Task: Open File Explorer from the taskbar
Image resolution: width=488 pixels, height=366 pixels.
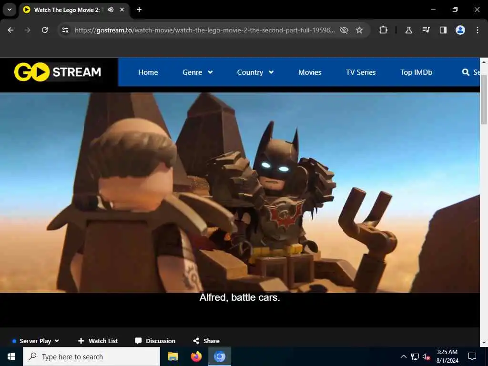Action: 173,356
